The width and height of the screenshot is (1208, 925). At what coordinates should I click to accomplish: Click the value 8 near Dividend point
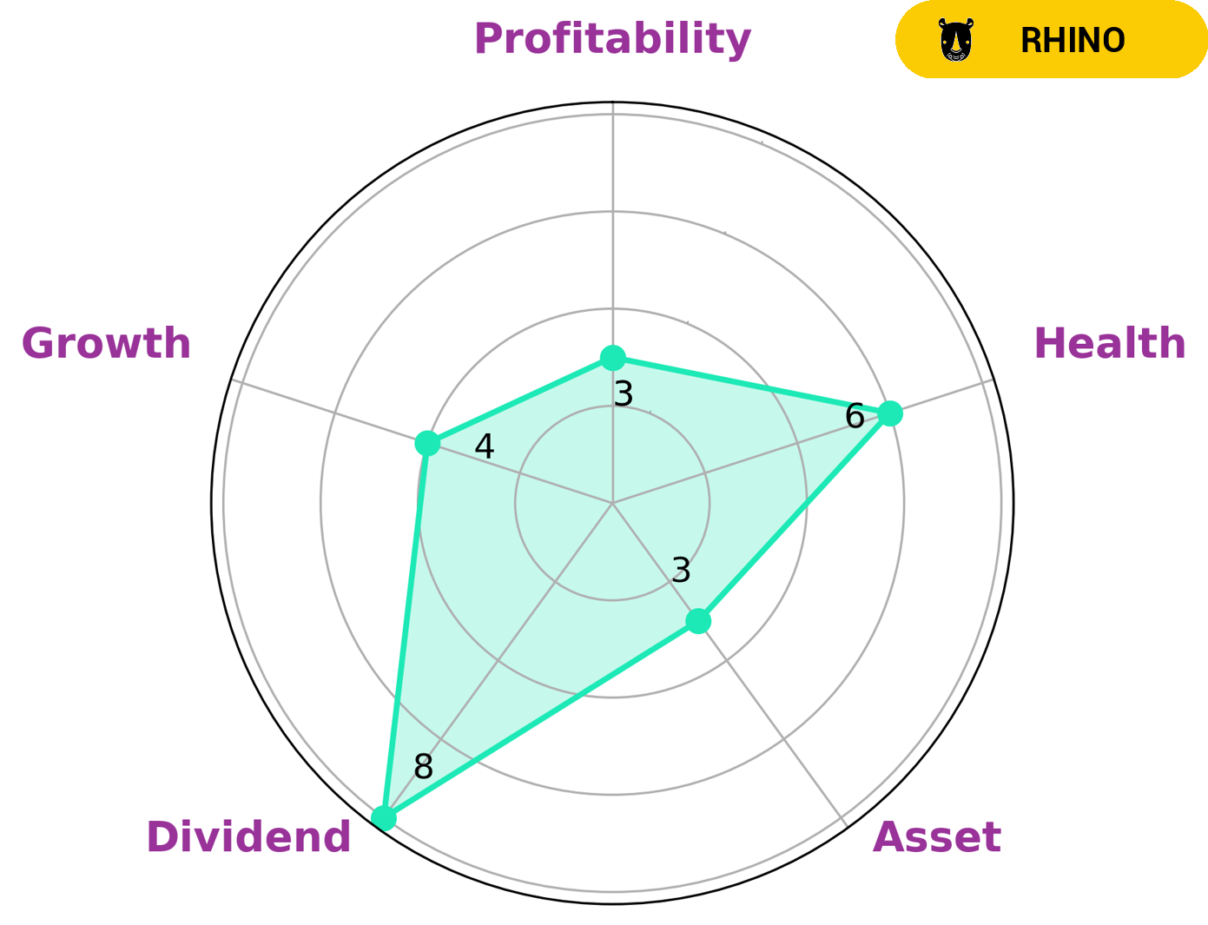coord(423,767)
